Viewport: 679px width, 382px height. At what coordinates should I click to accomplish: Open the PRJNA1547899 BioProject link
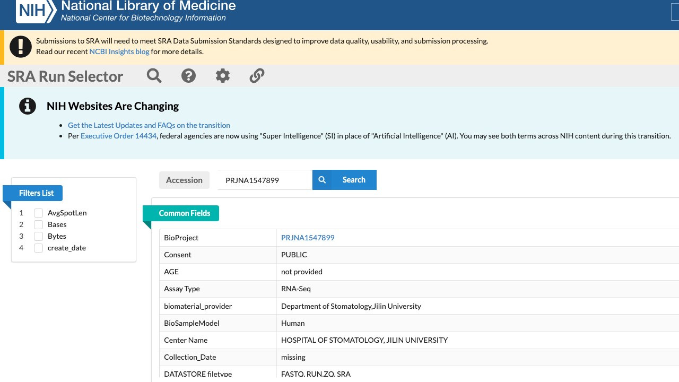308,238
